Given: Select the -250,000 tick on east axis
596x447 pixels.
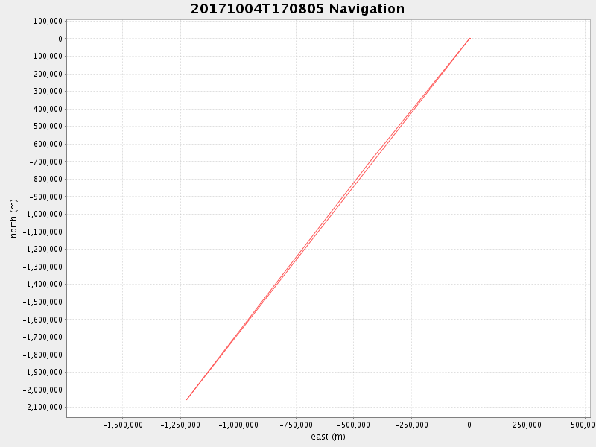Looking at the screenshot, I should (x=411, y=425).
